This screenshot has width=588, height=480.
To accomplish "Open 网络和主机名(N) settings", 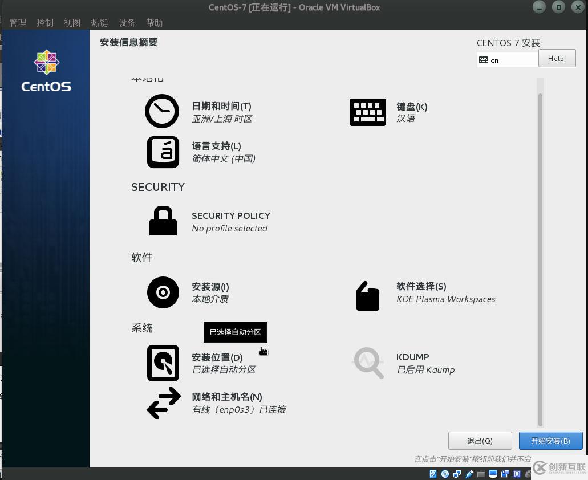I will click(x=227, y=397).
